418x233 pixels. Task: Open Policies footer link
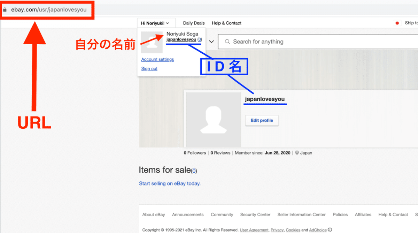pyautogui.click(x=340, y=215)
